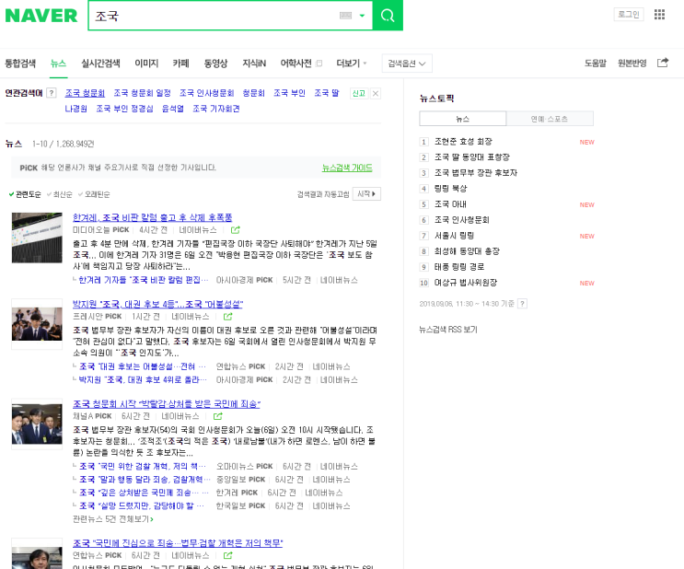Open thumbnail of the 한겨레 칼럼 삭제 article
The height and width of the screenshot is (569, 684).
[x=37, y=238]
